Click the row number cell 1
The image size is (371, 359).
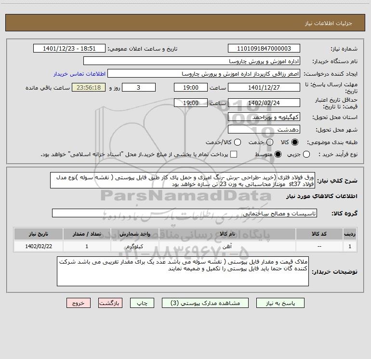click(350, 246)
